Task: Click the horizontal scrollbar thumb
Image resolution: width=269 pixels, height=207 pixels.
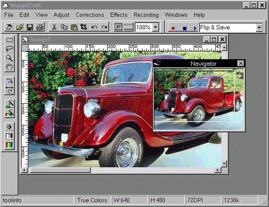Action: (61, 170)
